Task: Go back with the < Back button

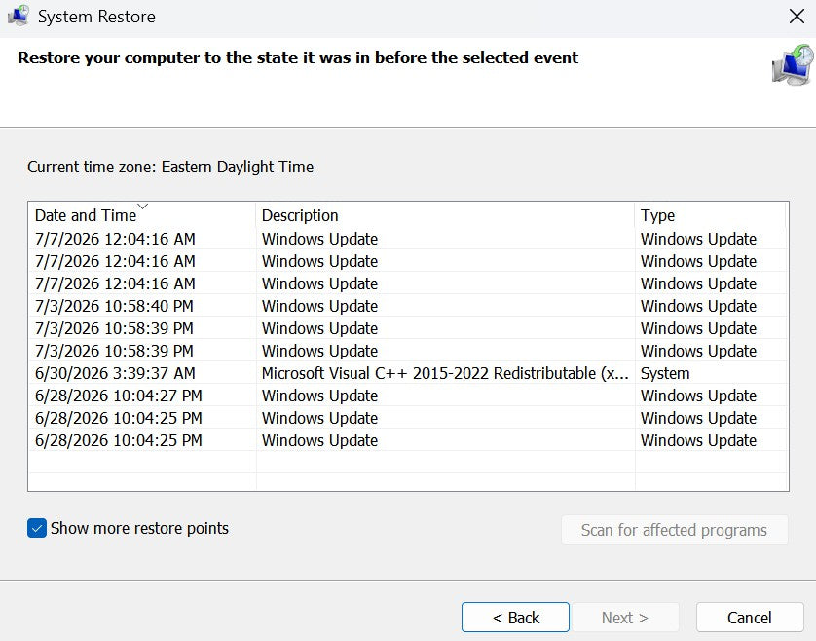Action: tap(515, 618)
